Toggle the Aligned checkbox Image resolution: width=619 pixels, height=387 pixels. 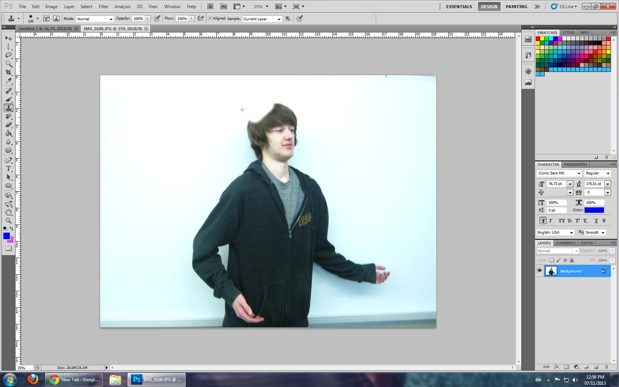point(210,18)
